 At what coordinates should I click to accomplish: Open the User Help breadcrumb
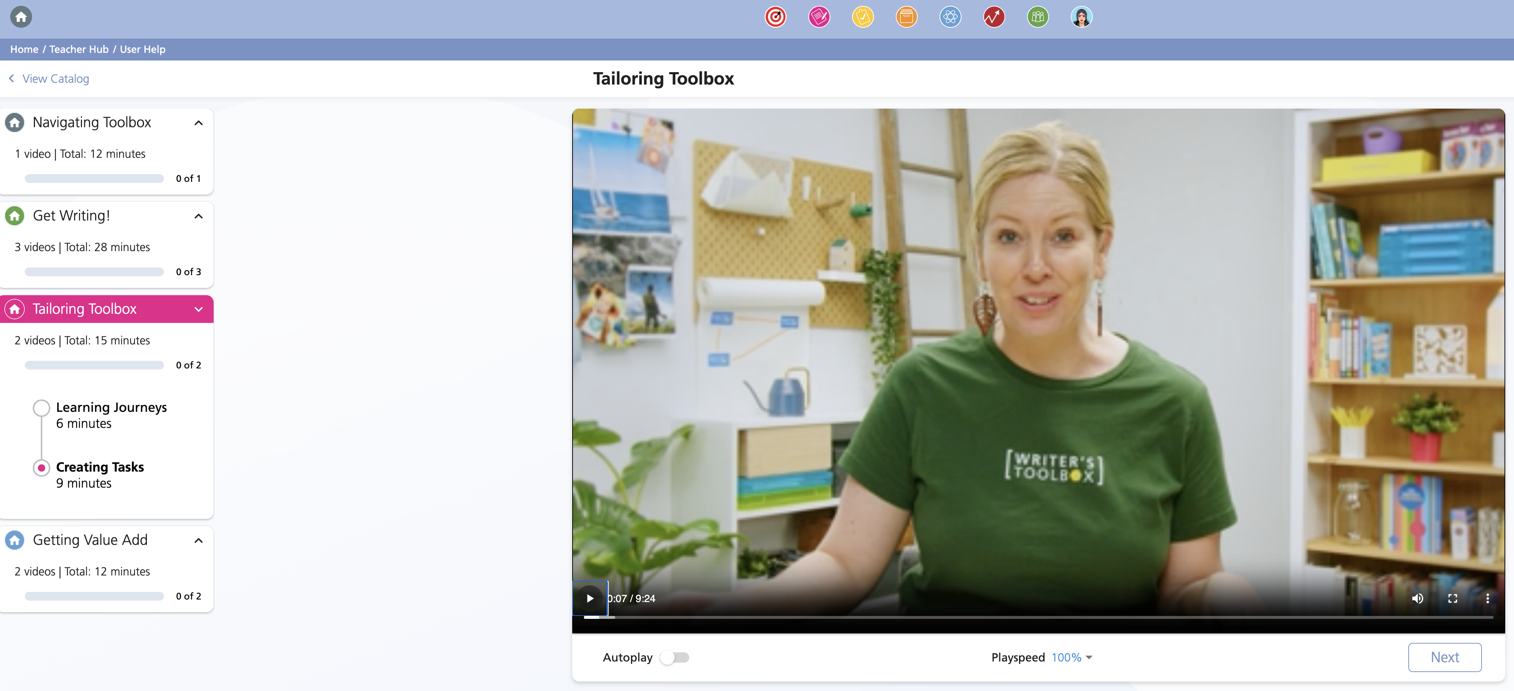click(142, 49)
